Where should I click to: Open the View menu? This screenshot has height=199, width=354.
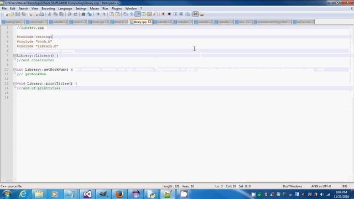tap(35, 9)
